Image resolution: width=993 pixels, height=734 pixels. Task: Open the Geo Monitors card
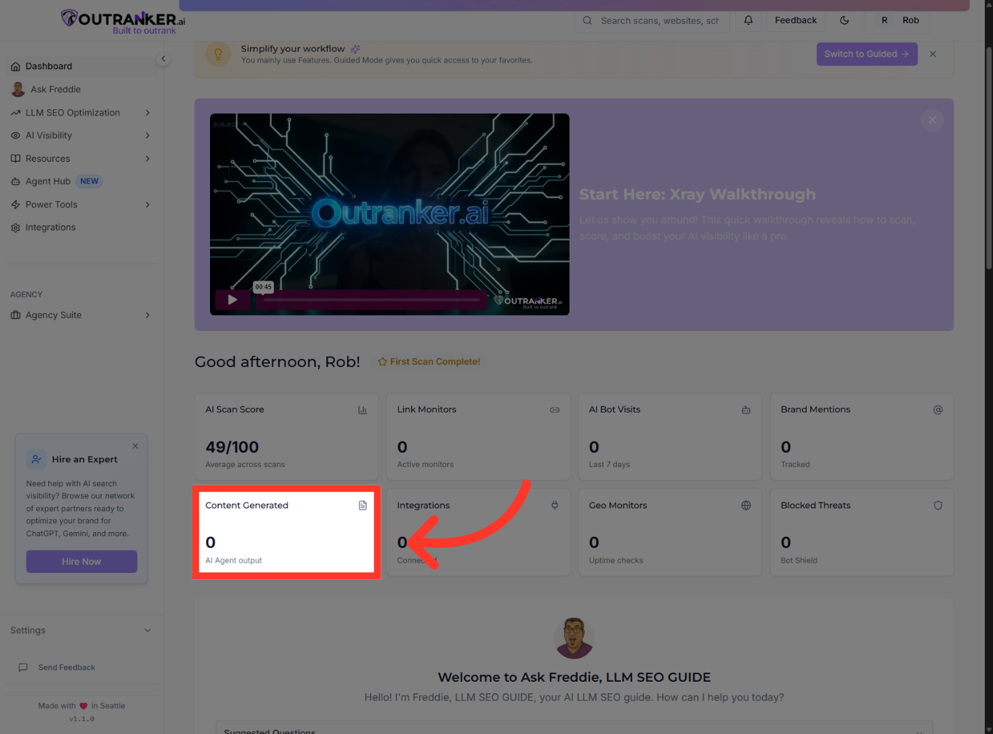pyautogui.click(x=670, y=532)
